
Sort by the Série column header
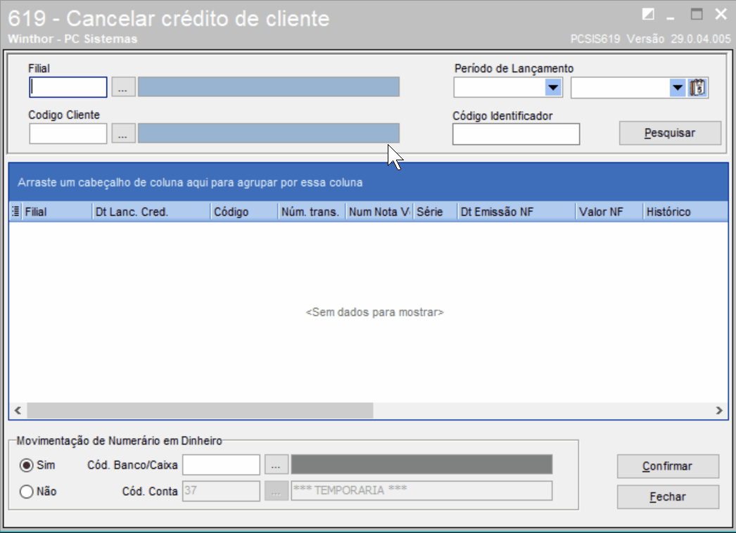435,212
